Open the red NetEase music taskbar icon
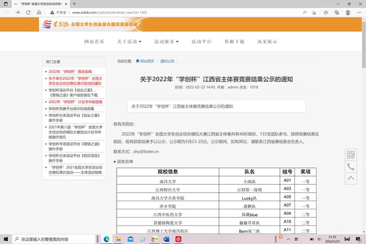 pyautogui.click(x=178, y=239)
